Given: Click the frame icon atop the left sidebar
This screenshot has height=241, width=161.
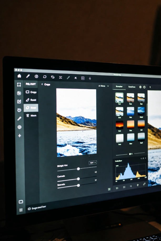Looking at the screenshot, I should pos(19,85).
